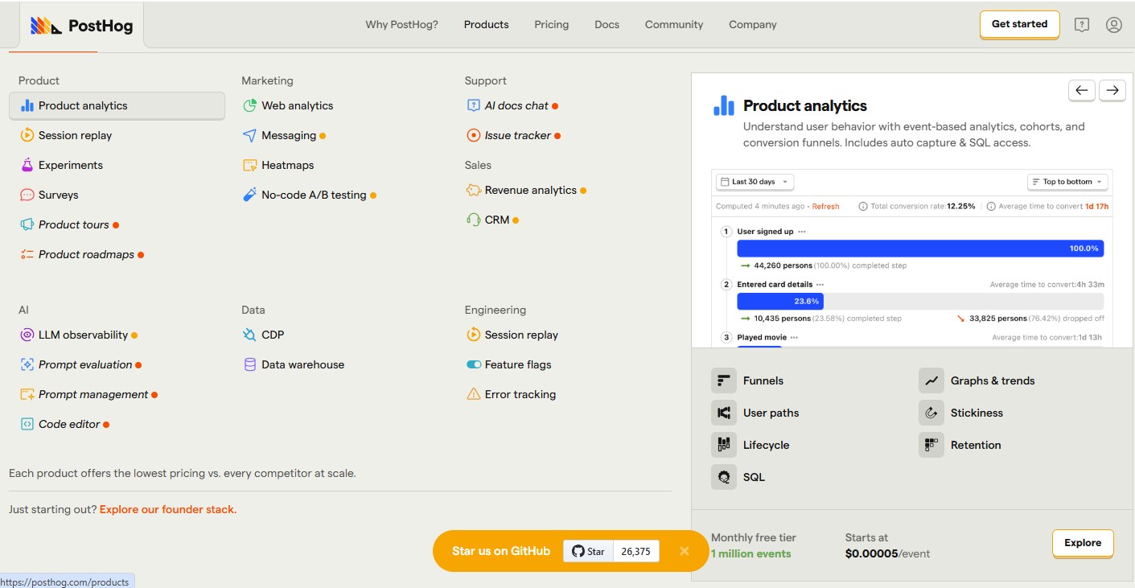Screen dimensions: 1135x588
Task: Follow the Explore our founder stack link
Action: (x=168, y=509)
